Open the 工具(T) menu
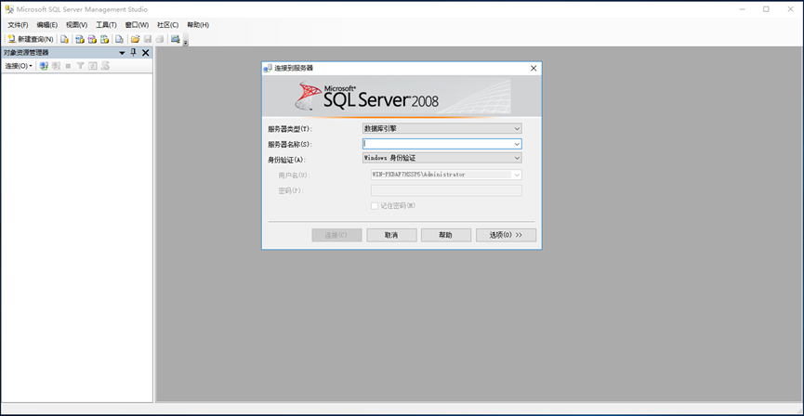 [x=106, y=24]
